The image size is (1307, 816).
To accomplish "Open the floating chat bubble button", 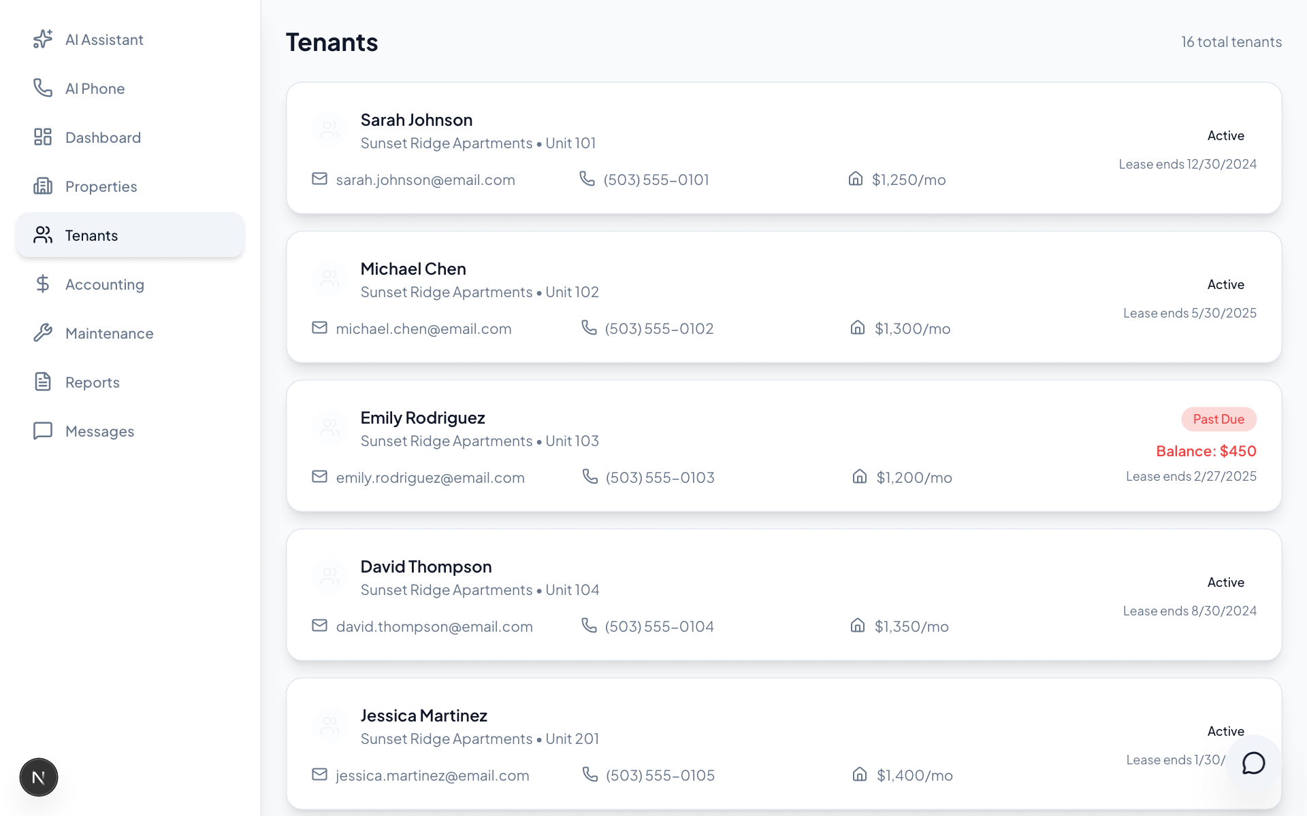I will [x=1253, y=763].
